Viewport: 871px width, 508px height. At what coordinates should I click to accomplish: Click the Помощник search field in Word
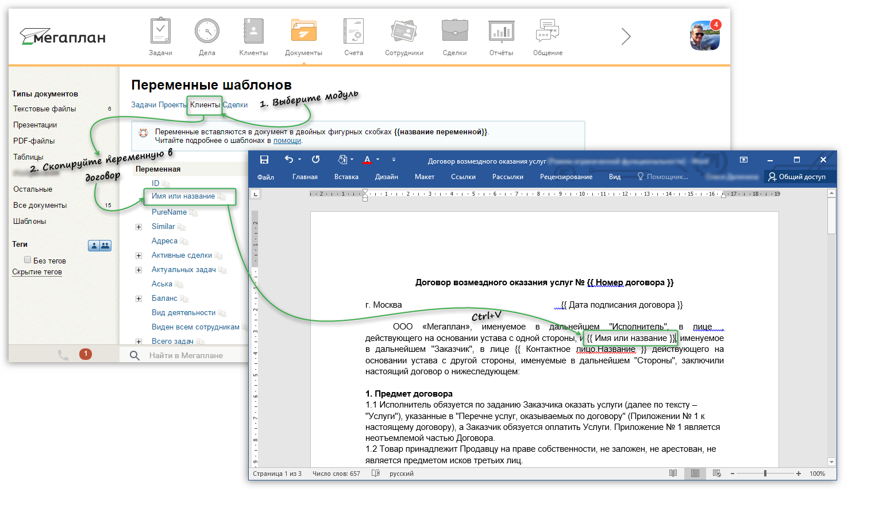pyautogui.click(x=663, y=177)
